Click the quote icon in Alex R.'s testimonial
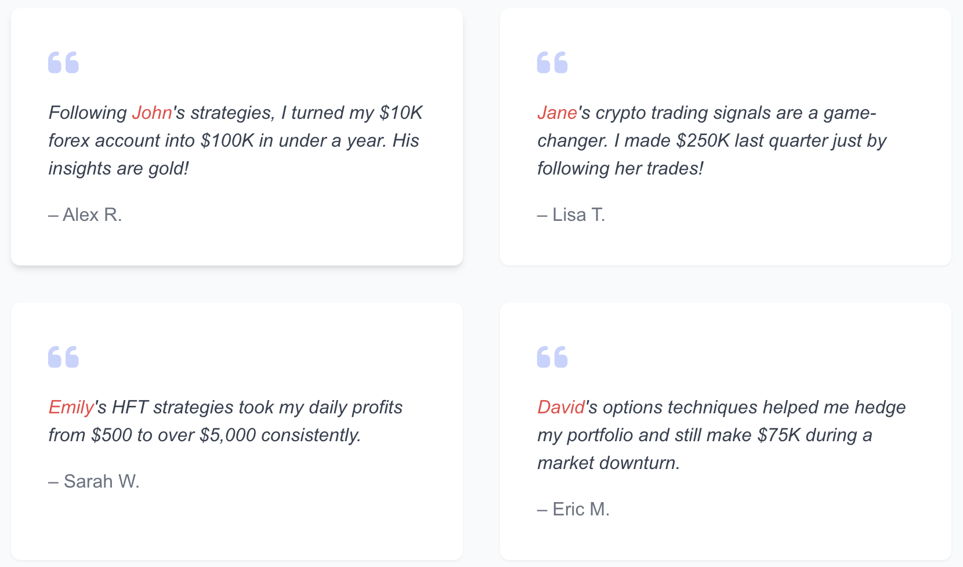Image resolution: width=963 pixels, height=567 pixels. click(63, 62)
